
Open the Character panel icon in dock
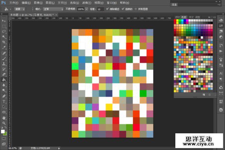click(221, 73)
